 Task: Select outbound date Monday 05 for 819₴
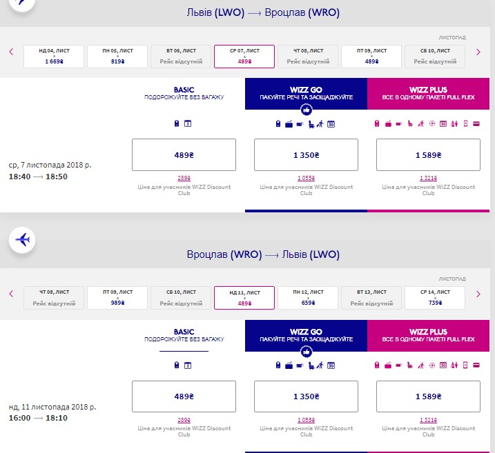117,57
